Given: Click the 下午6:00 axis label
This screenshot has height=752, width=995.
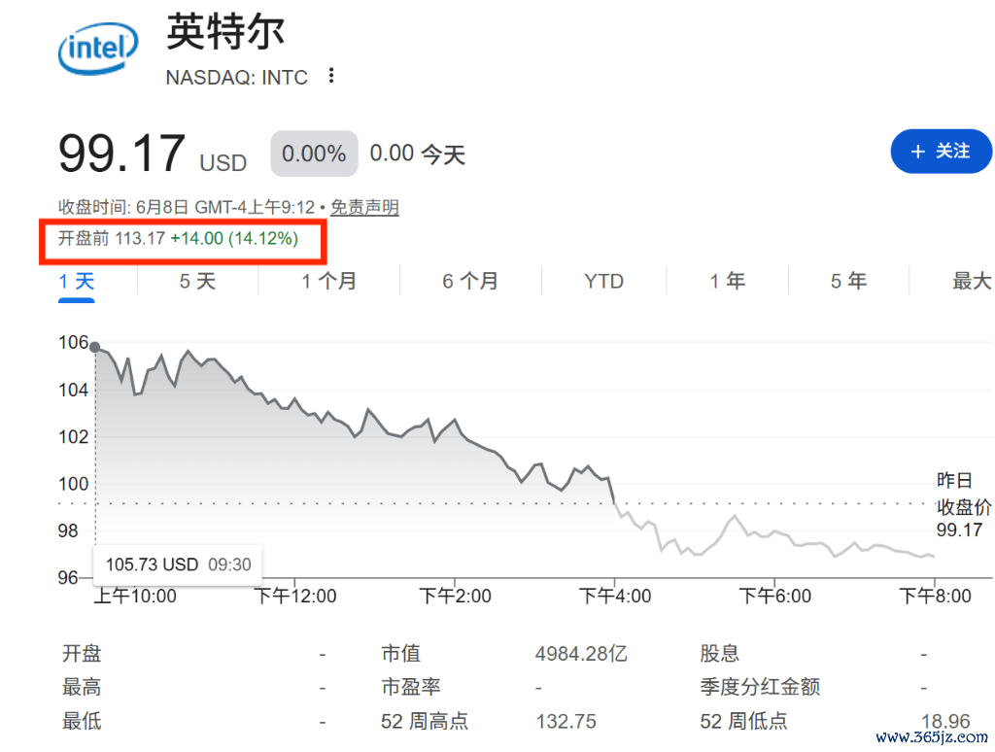Looking at the screenshot, I should point(774,597).
